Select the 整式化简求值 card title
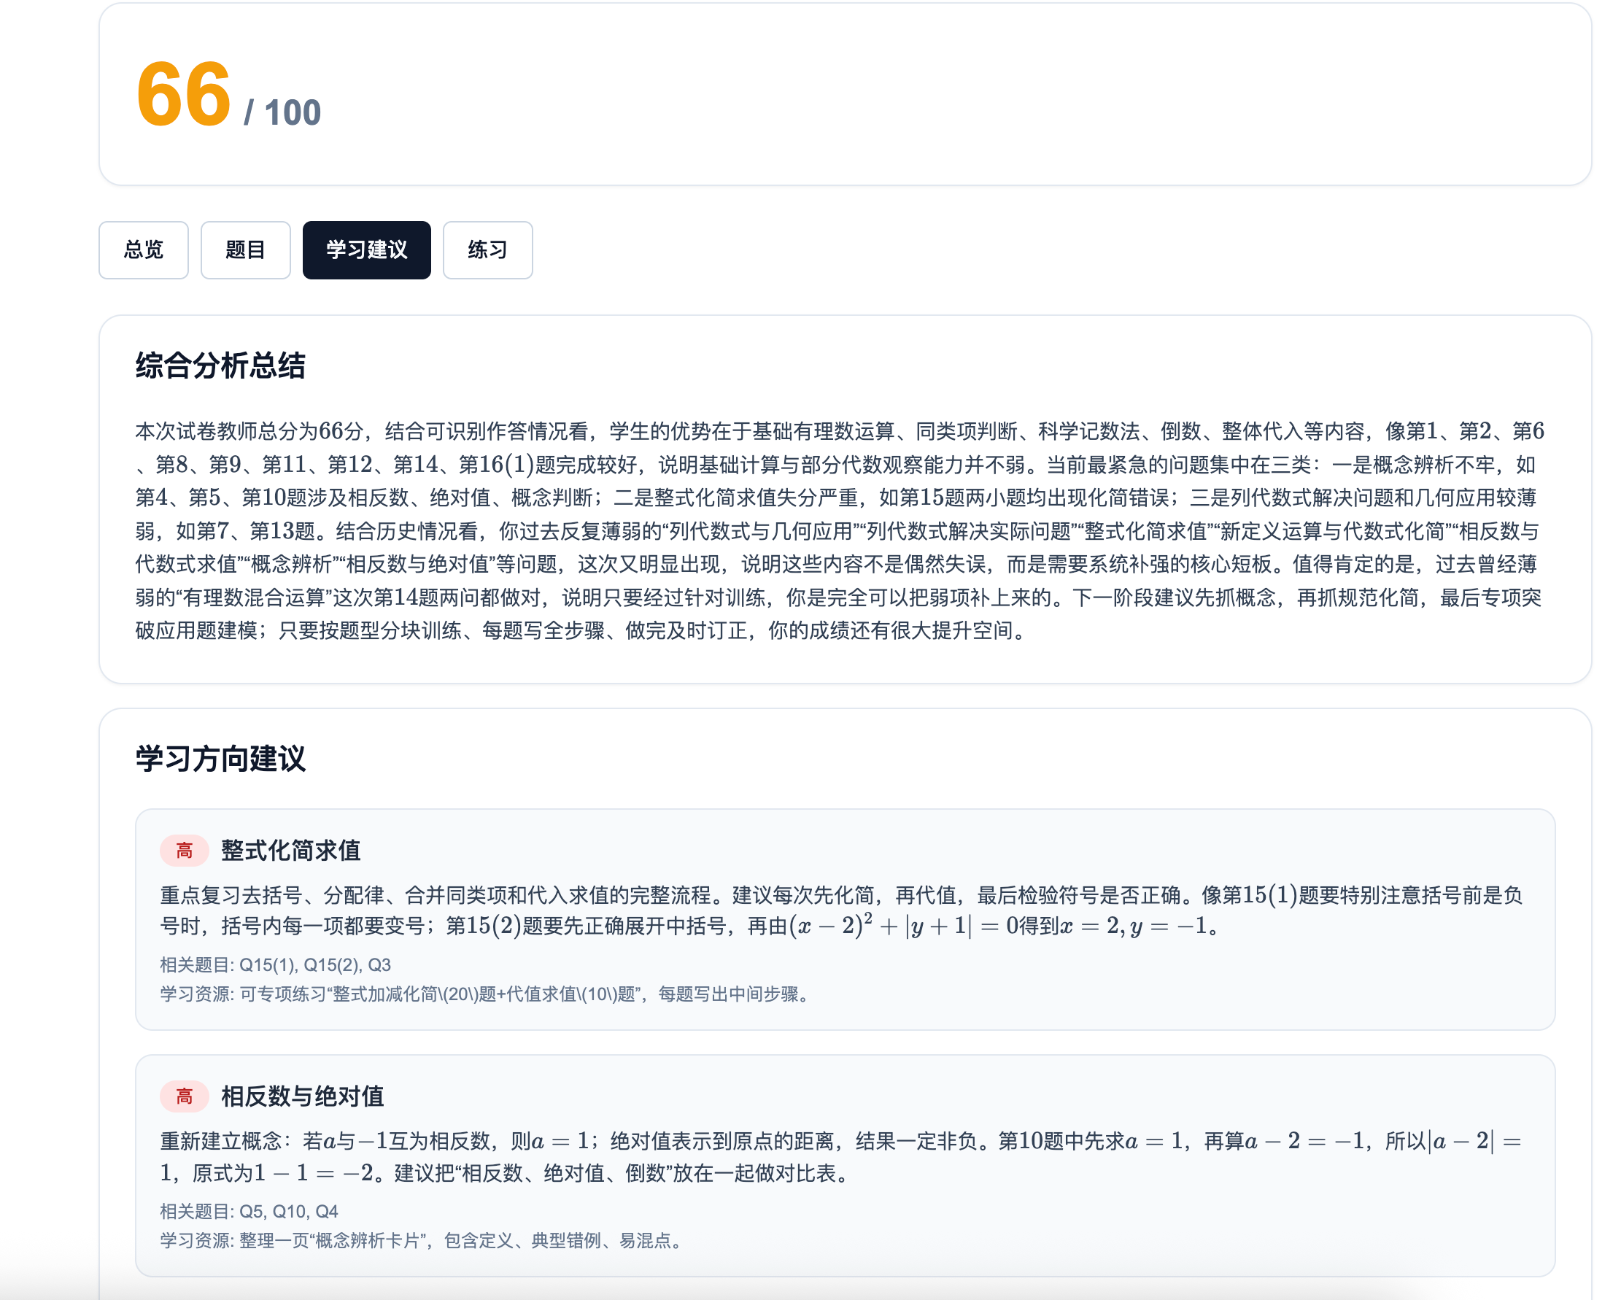Viewport: 1621px width, 1300px height. point(291,851)
